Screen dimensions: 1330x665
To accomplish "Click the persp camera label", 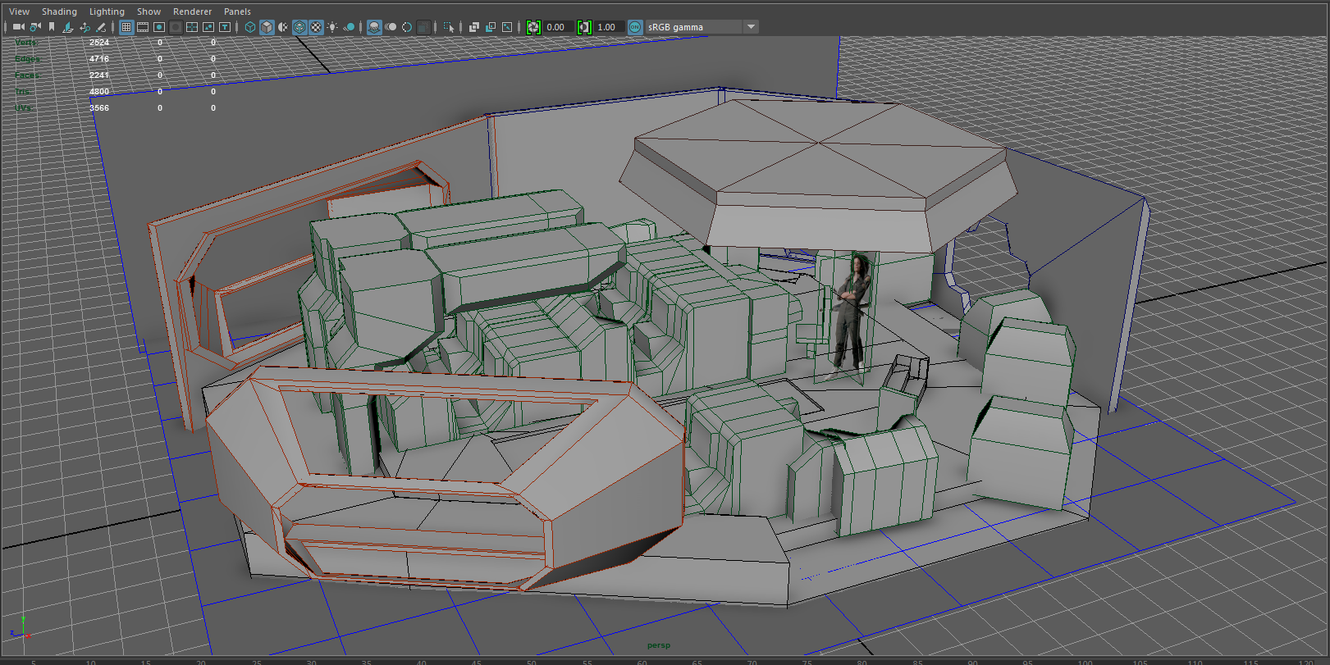I will coord(658,645).
